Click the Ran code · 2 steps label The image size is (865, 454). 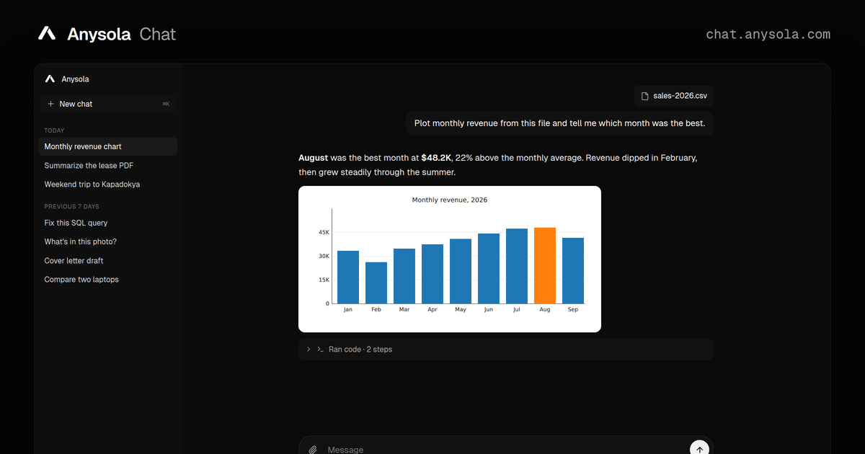(x=360, y=350)
